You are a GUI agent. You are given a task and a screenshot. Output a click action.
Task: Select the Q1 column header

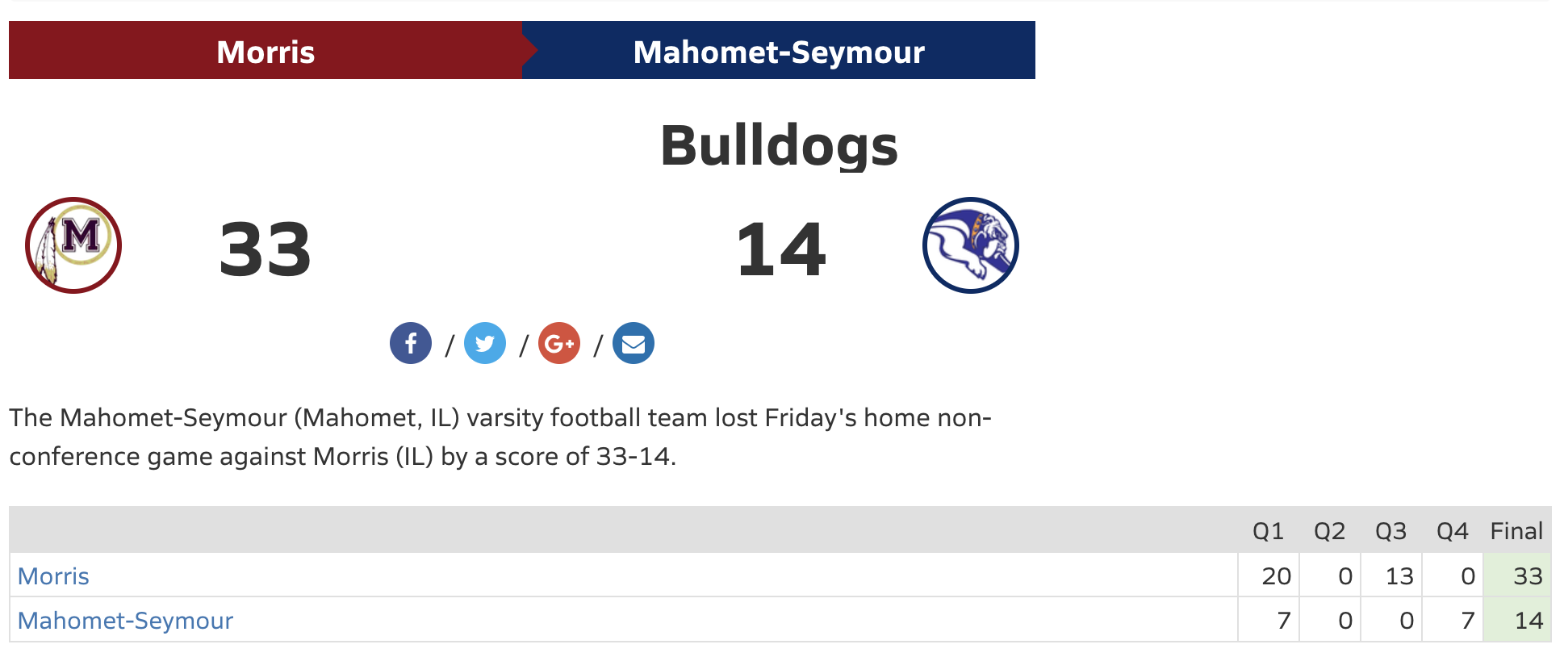[x=1268, y=531]
